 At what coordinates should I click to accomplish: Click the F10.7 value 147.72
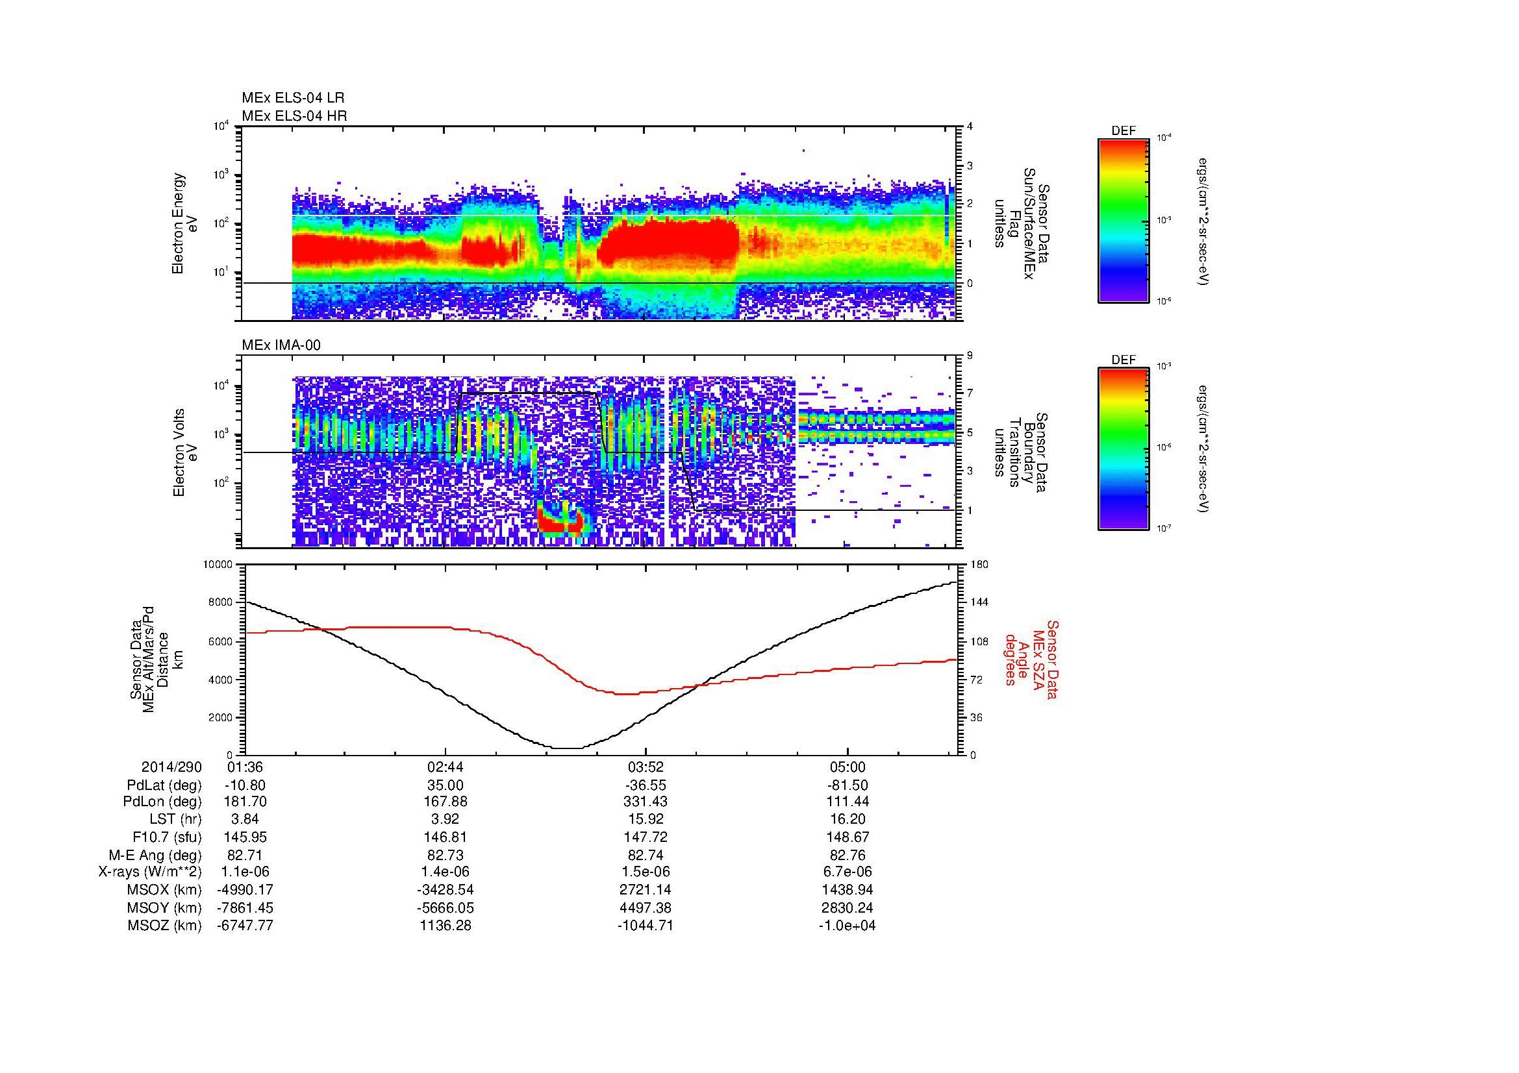646,837
